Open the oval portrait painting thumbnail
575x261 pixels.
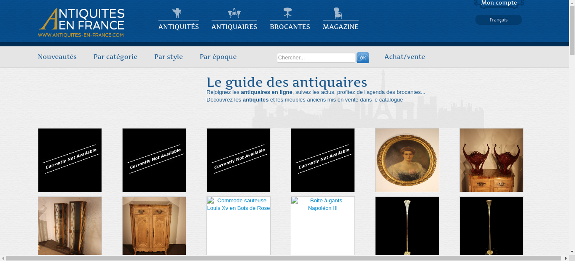pyautogui.click(x=407, y=160)
